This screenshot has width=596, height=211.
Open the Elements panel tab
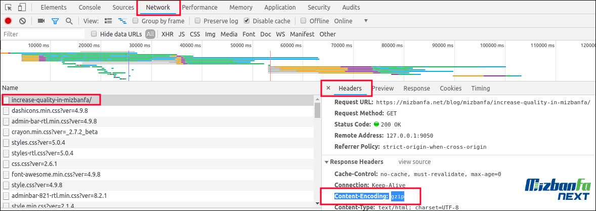point(54,7)
